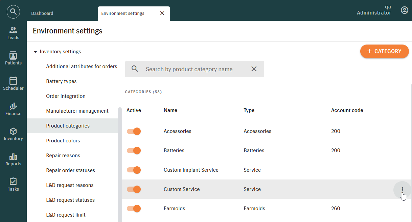
Task: Click the global search magnifier icon
Action: 13,12
